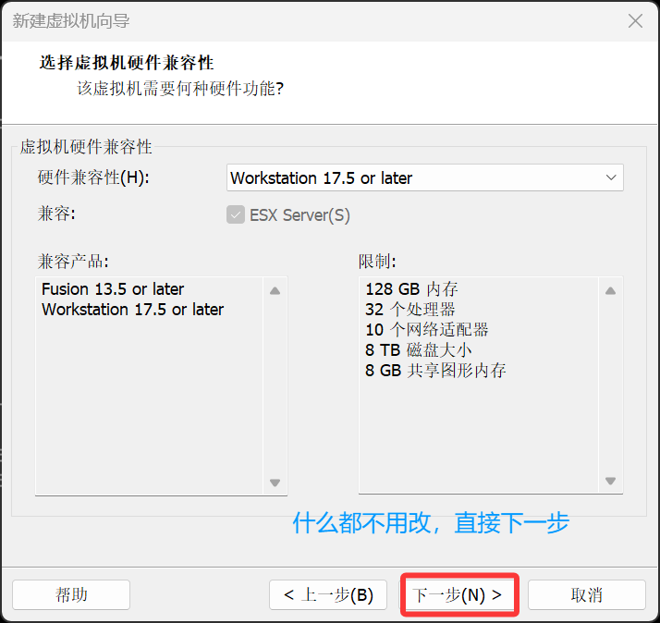
Task: Close the 新建虚拟机向导 dialog
Action: click(x=635, y=20)
